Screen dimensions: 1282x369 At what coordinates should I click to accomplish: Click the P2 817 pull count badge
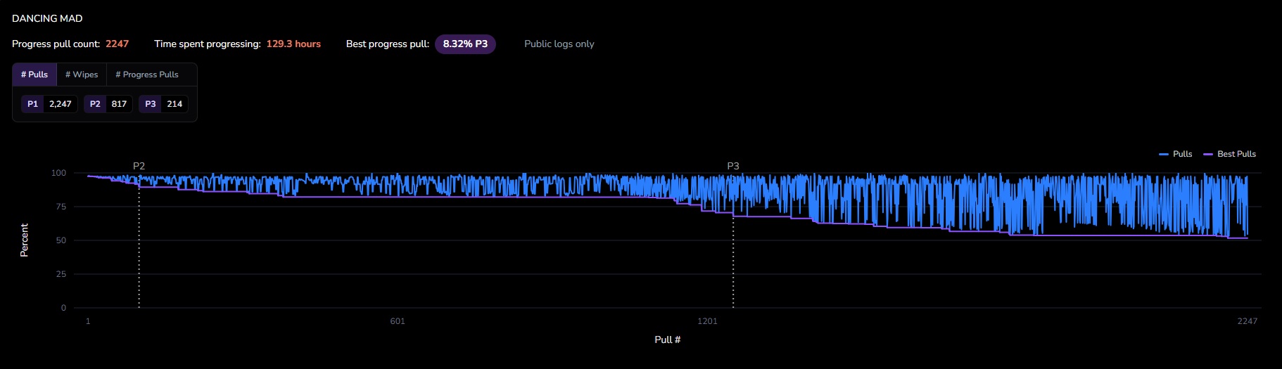(x=108, y=104)
